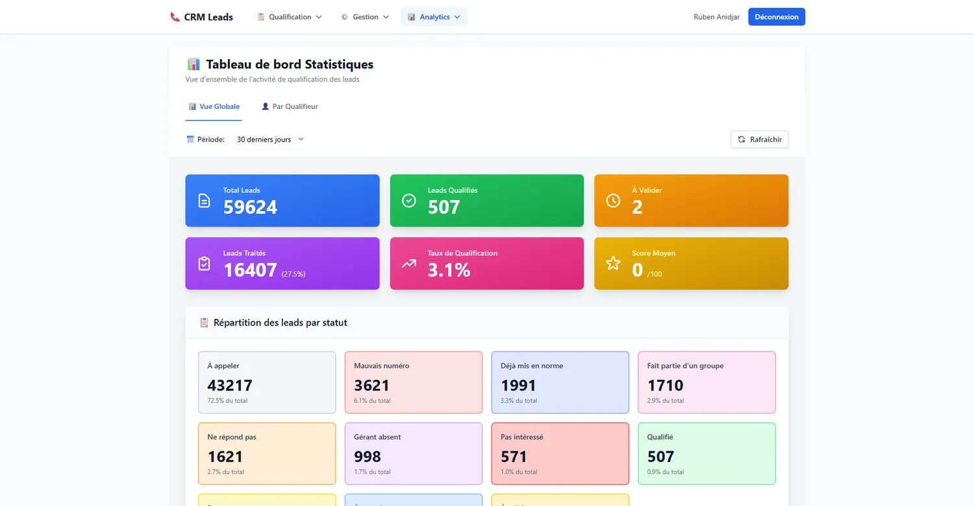Viewport: 974px width, 506px height.
Task: Click the clock icon on À Valider card
Action: (613, 201)
